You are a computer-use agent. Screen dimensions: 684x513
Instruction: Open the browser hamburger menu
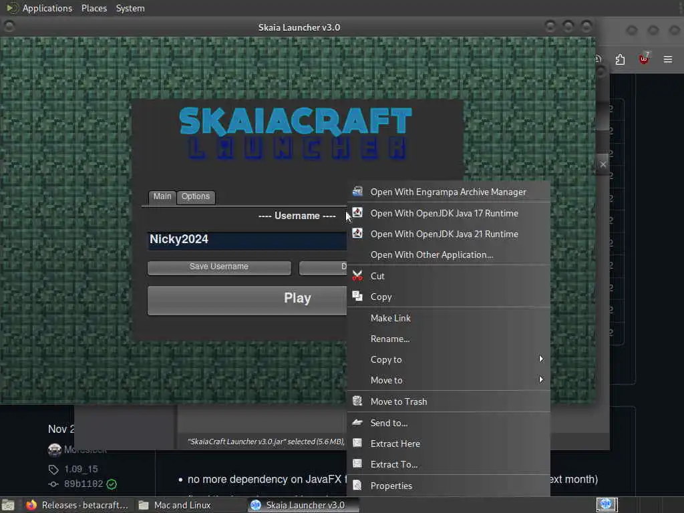[x=668, y=59]
